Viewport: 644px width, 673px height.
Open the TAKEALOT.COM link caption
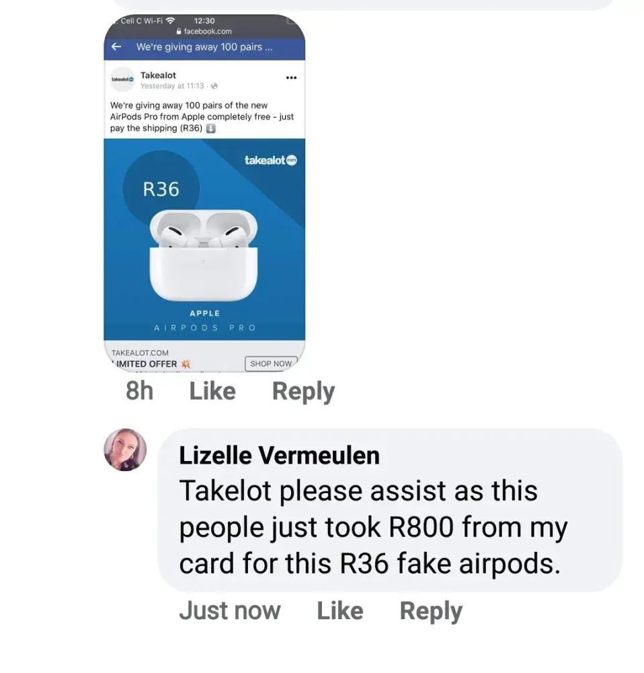pos(140,353)
